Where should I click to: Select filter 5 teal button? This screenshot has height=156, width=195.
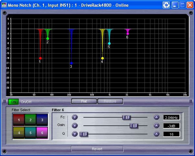coord(30,133)
